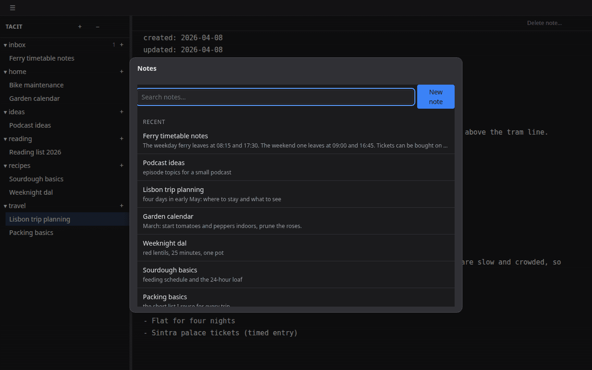The image size is (592, 370).
Task: Focus the Search notes field
Action: tap(276, 97)
